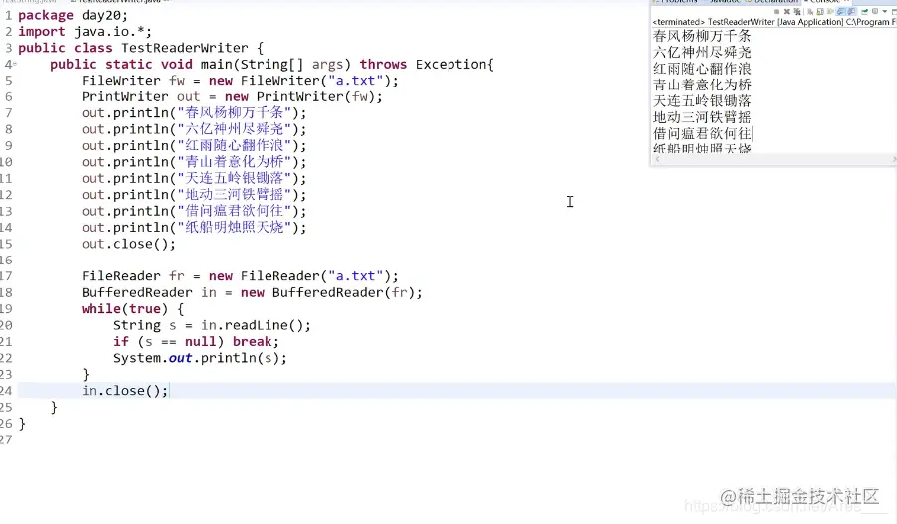Click the println string '六亿神州尽舜尧' in code

tap(235, 129)
